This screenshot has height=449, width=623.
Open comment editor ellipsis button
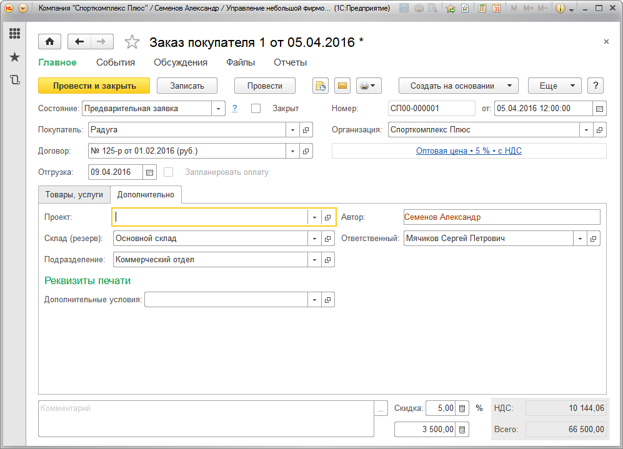click(381, 409)
